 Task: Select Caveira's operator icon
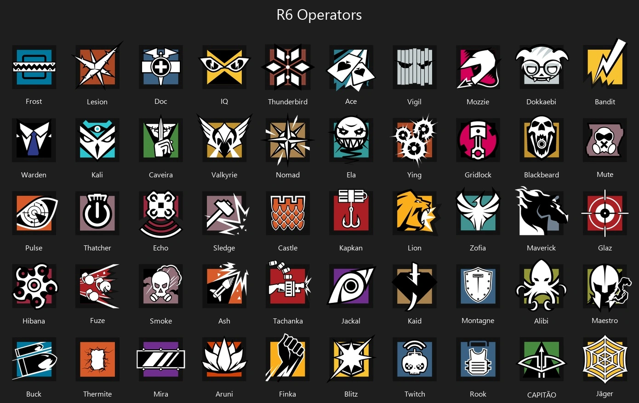[161, 140]
